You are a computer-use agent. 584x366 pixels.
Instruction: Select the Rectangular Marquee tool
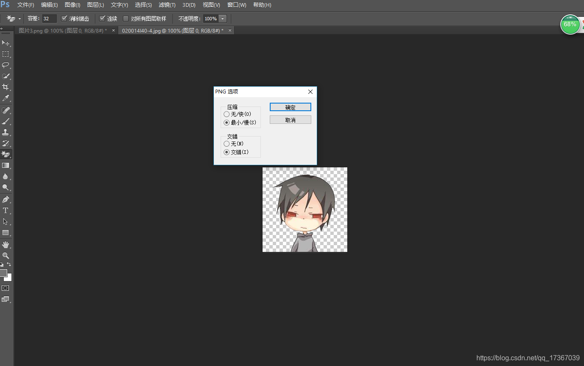click(6, 54)
